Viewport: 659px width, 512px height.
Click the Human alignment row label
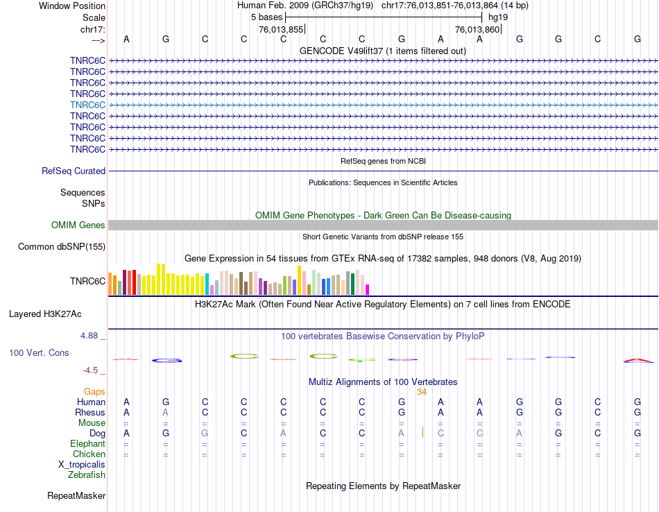click(91, 402)
